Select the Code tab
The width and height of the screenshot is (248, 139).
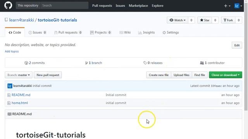(15, 32)
